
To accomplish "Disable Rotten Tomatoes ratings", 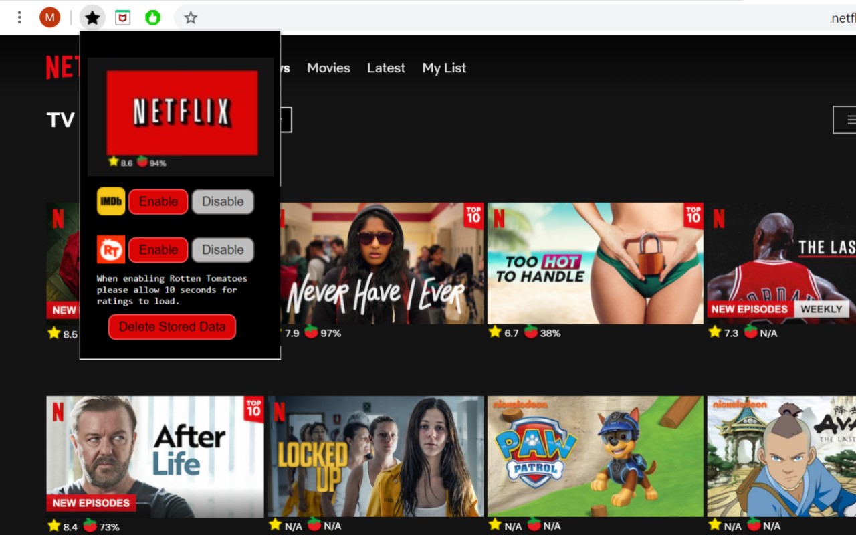I will point(223,249).
